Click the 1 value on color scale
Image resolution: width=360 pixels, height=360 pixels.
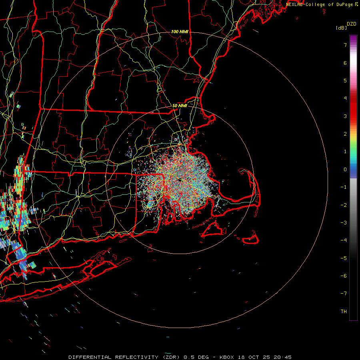tap(345, 152)
